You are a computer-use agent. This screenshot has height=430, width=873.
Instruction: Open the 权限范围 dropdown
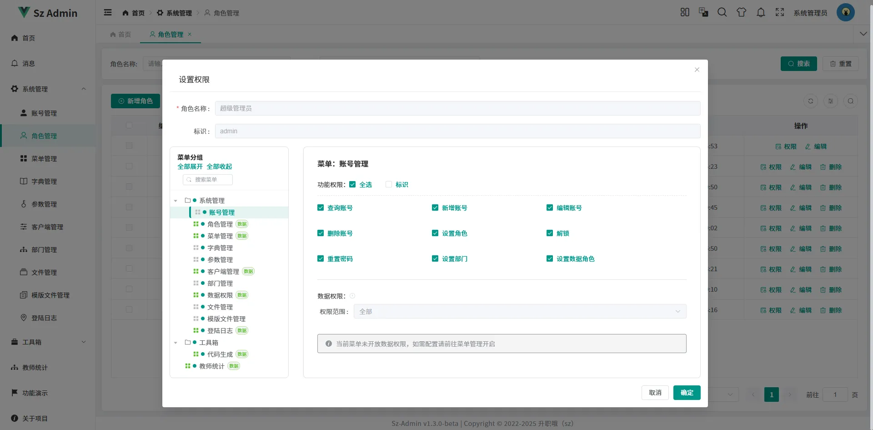[520, 311]
